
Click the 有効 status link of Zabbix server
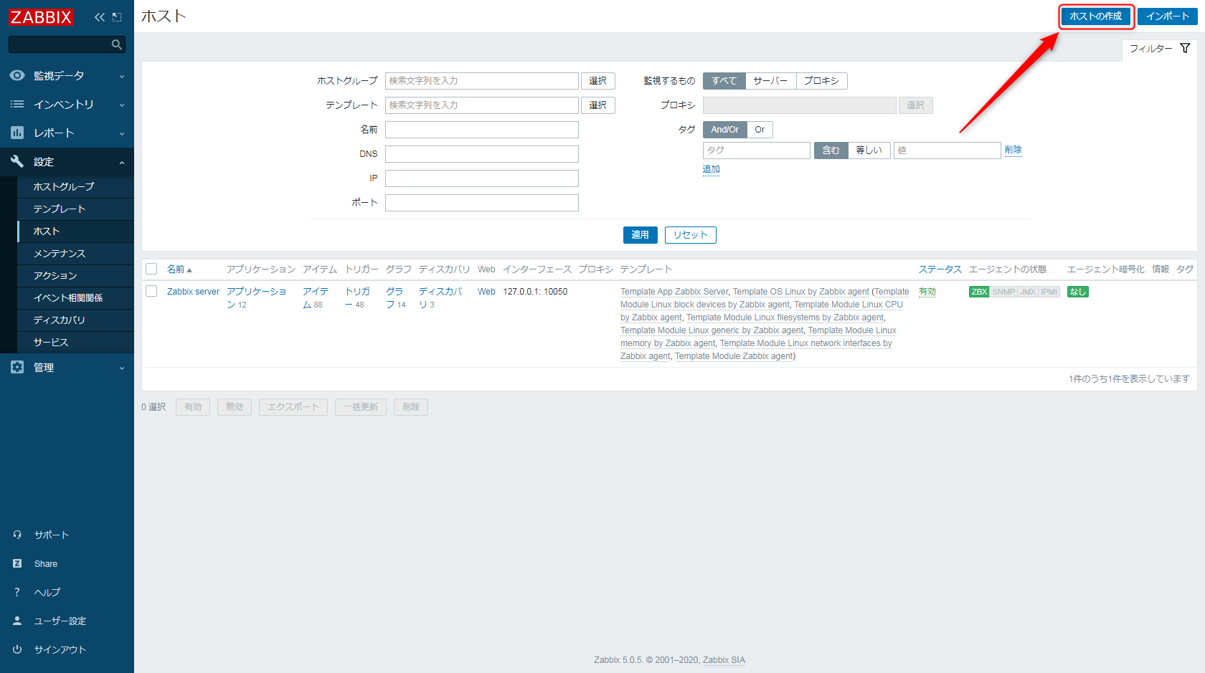coord(927,292)
